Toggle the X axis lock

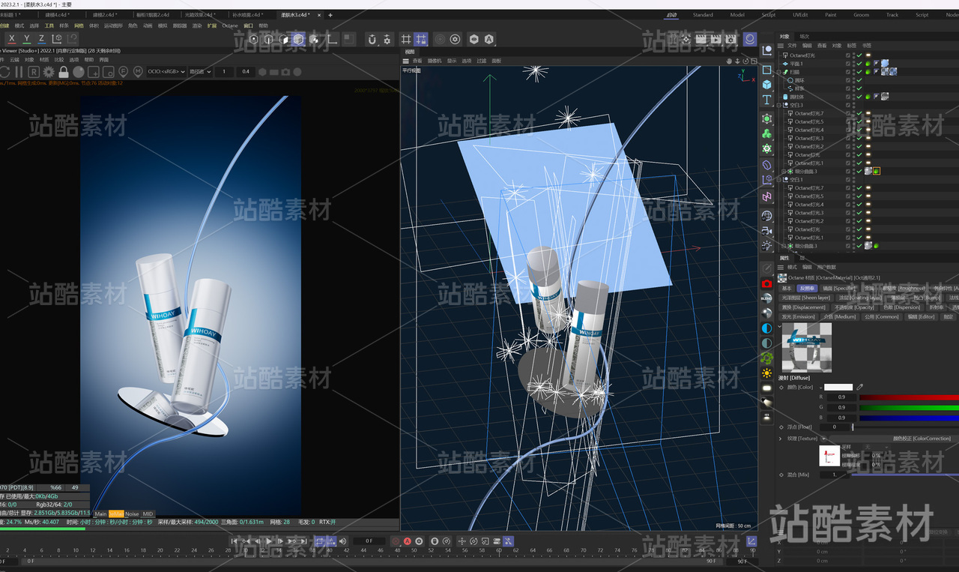[x=11, y=39]
